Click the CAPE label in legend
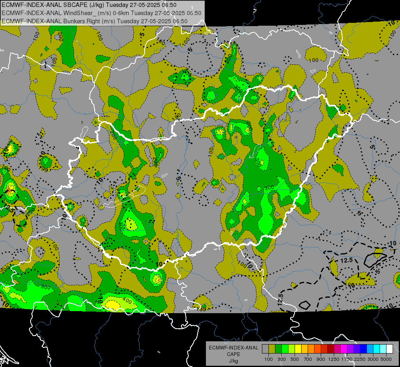 pos(233,354)
